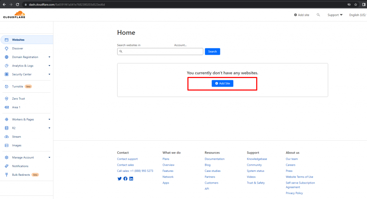Click the Bulk Redirects icon

(x=6, y=175)
